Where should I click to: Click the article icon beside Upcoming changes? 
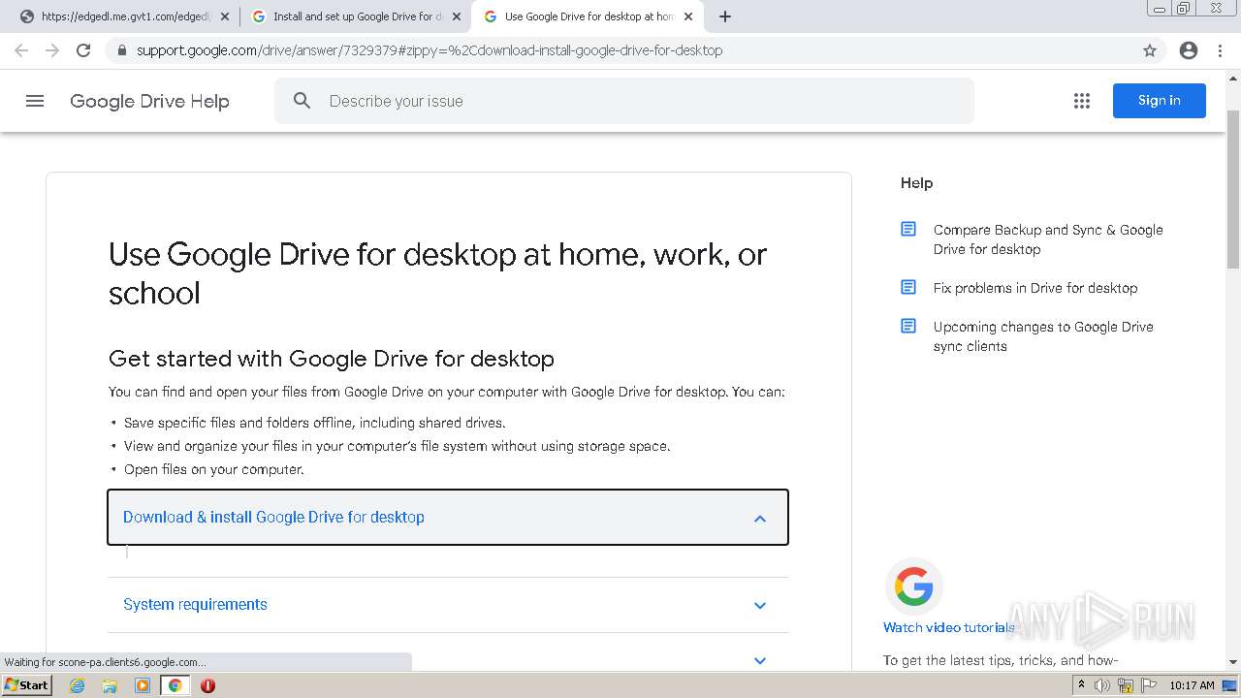click(x=908, y=327)
